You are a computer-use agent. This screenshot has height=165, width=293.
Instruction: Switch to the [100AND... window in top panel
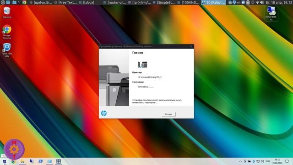[188, 2]
